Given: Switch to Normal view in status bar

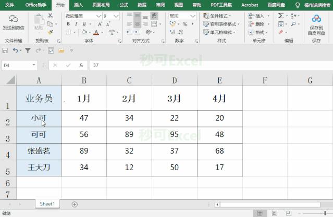Looking at the screenshot, I should pyautogui.click(x=260, y=213).
